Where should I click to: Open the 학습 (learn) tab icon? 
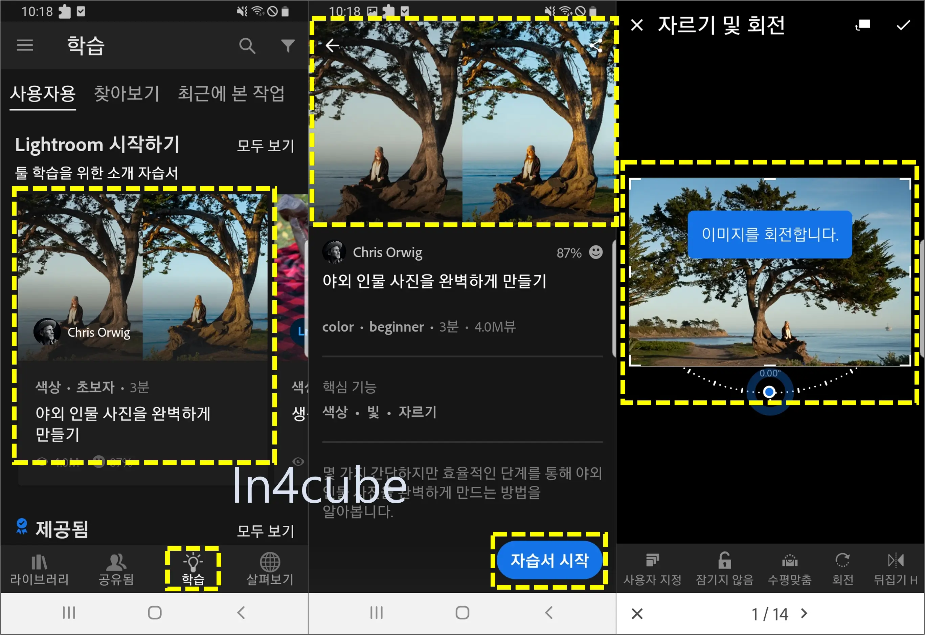(185, 563)
